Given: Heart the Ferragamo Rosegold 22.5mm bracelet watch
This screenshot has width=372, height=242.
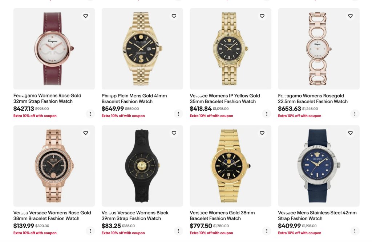Looking at the screenshot, I should pos(351,16).
